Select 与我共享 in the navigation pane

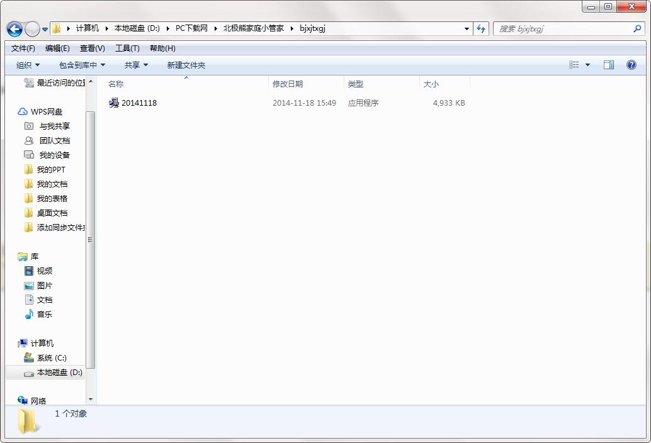pos(54,126)
